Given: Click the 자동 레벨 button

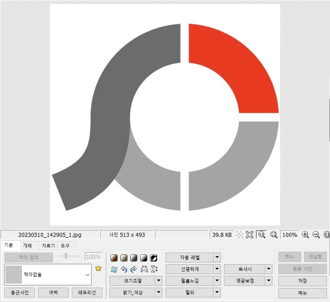Looking at the screenshot, I should tap(189, 258).
